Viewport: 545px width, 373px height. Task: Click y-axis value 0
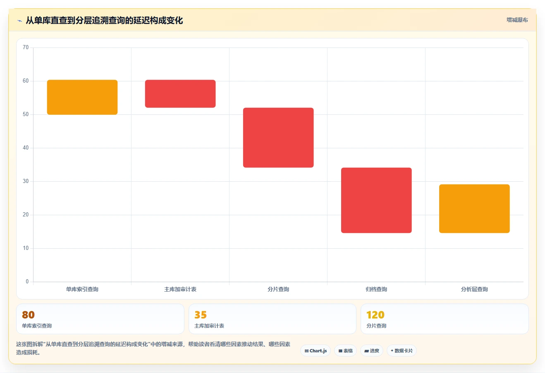tap(27, 282)
